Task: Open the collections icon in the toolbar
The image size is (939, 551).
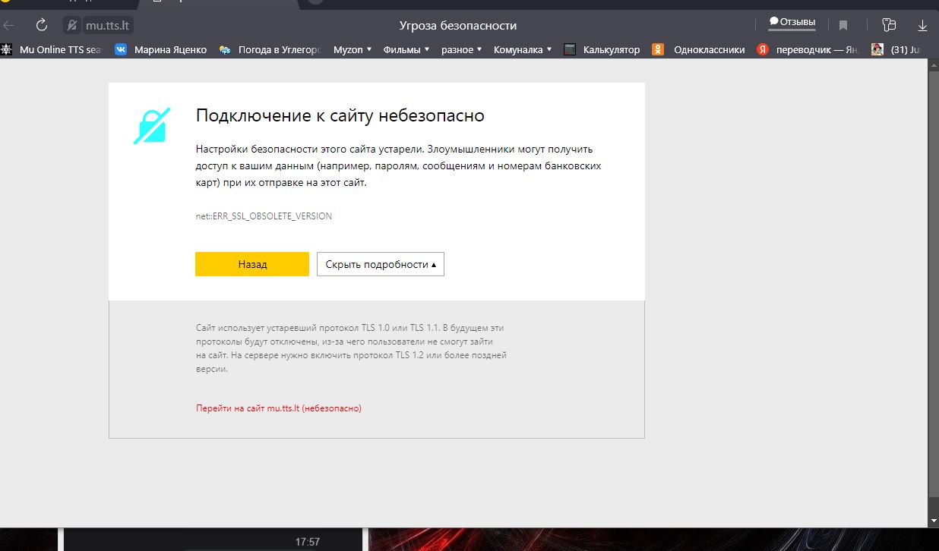Action: [x=889, y=25]
